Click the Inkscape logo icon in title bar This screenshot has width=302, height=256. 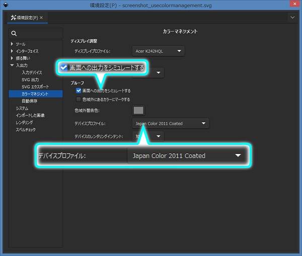(6, 5)
